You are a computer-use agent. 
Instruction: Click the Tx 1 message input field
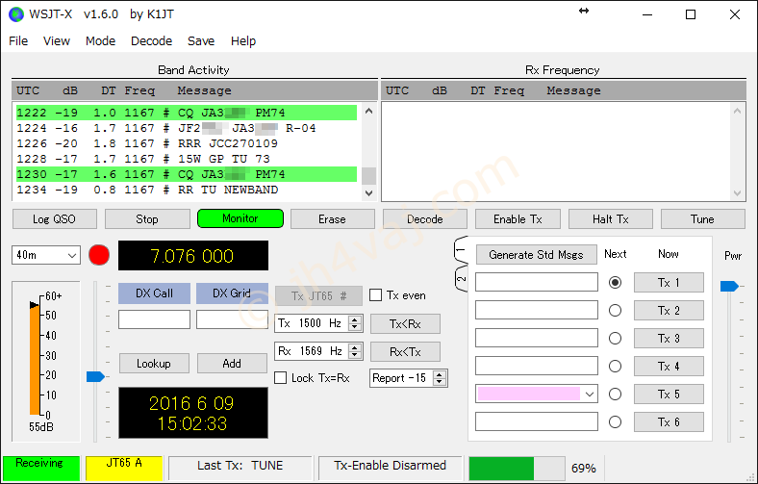(537, 282)
